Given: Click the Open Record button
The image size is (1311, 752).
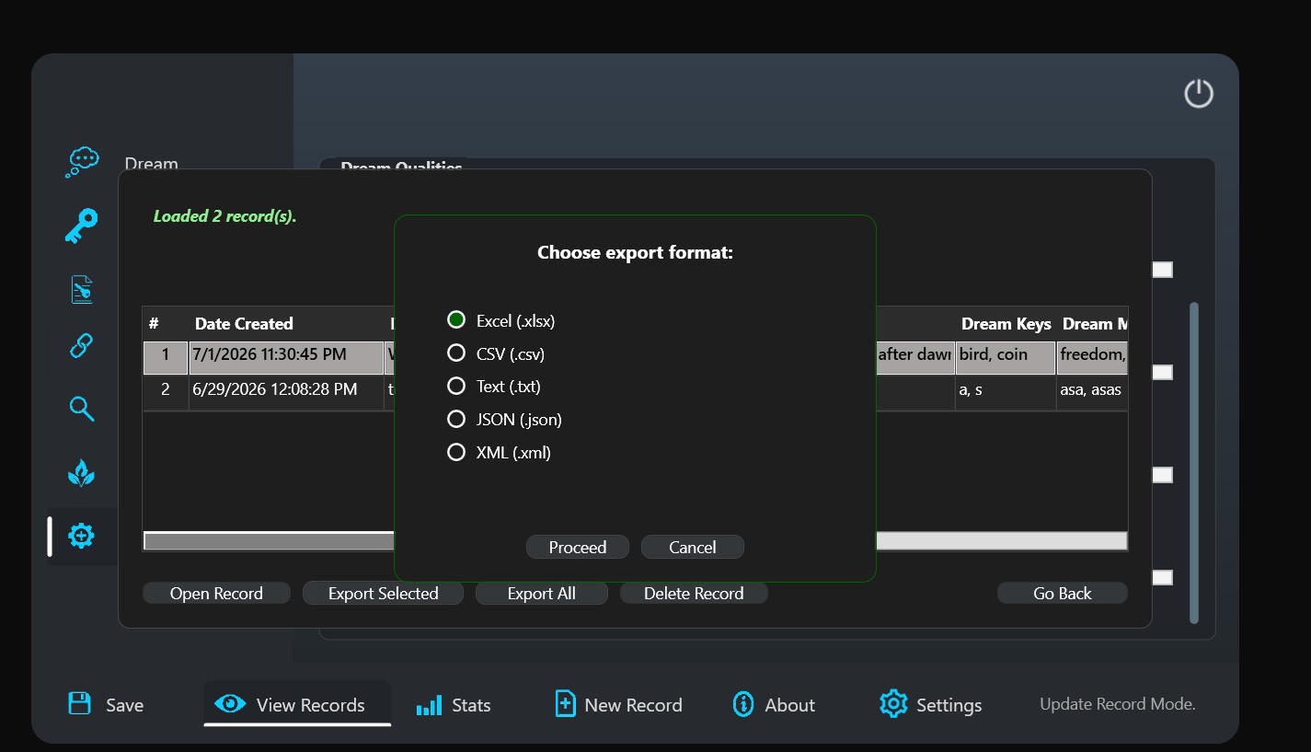Looking at the screenshot, I should (x=216, y=594).
